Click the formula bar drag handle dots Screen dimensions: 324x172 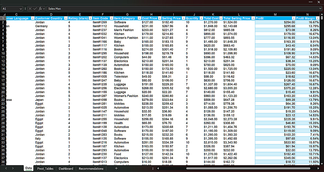point(25,9)
